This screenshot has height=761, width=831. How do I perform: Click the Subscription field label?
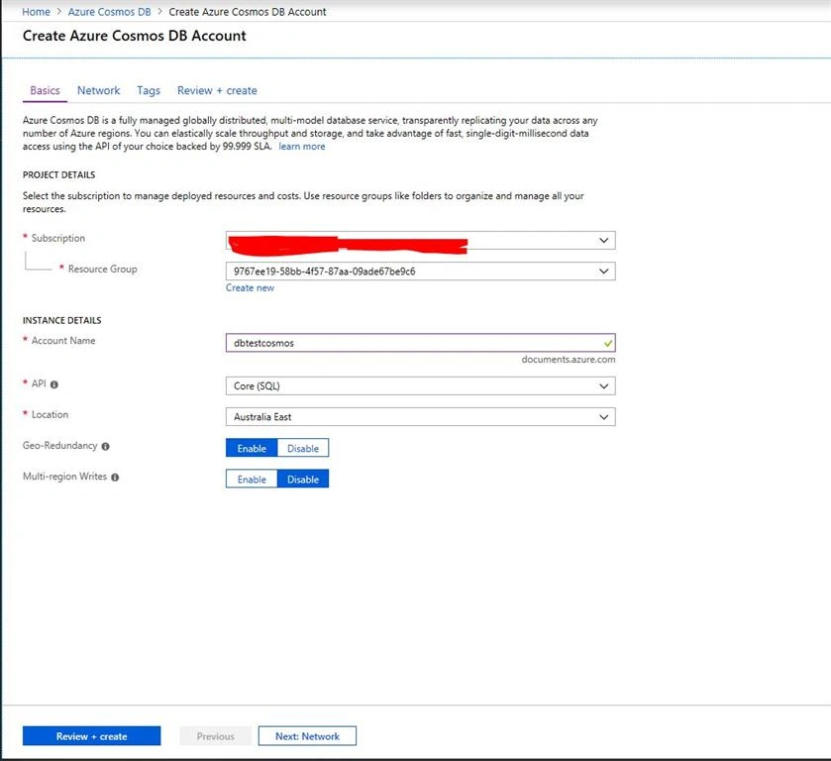pyautogui.click(x=58, y=238)
